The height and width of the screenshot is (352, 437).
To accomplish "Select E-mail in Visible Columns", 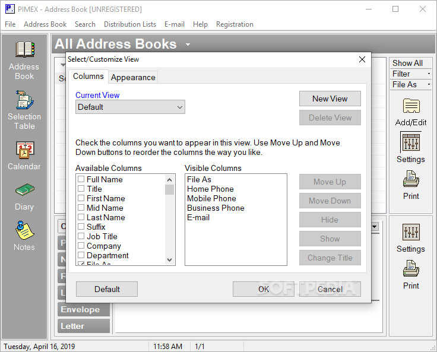I will [198, 217].
